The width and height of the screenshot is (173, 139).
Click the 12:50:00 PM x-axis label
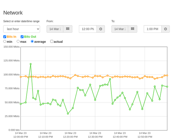[x=145, y=137]
